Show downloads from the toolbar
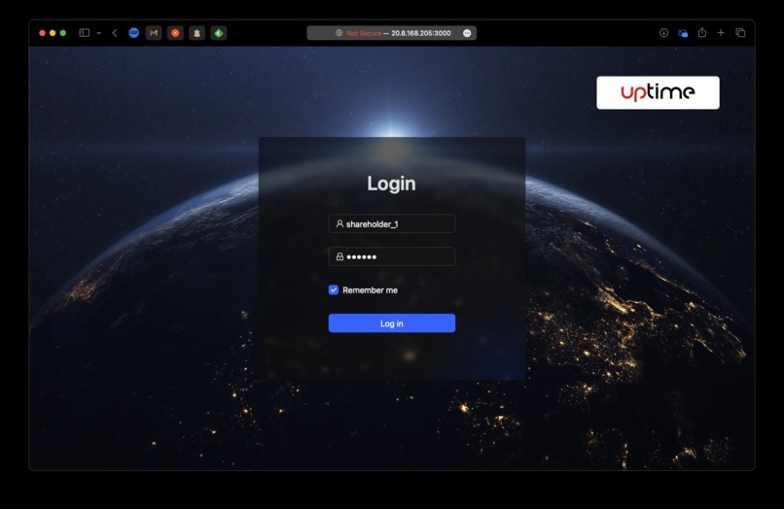The image size is (784, 509). pos(663,33)
